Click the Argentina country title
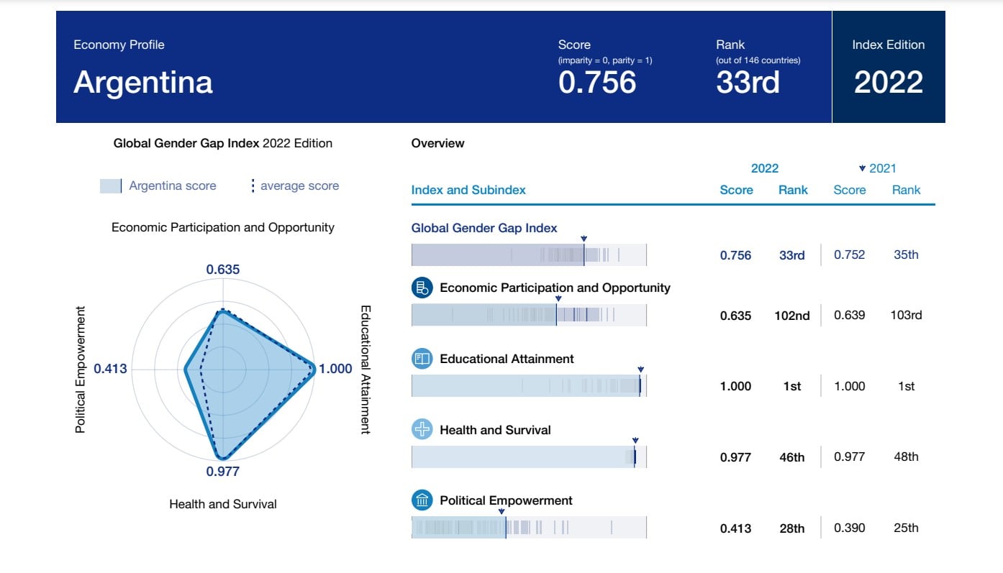Image resolution: width=1003 pixels, height=573 pixels. pyautogui.click(x=143, y=82)
